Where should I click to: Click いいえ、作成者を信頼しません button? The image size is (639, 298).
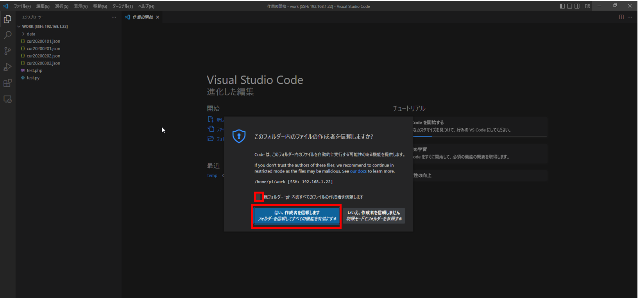(374, 215)
